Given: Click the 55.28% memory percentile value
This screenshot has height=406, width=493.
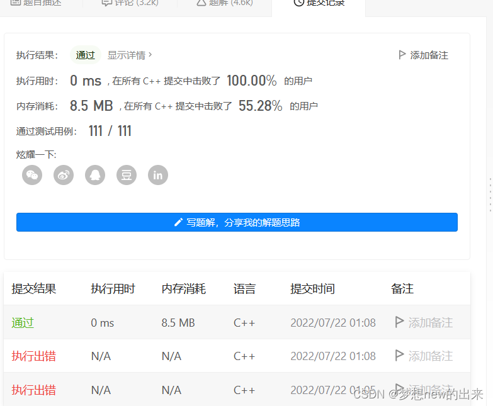Looking at the screenshot, I should [x=260, y=106].
